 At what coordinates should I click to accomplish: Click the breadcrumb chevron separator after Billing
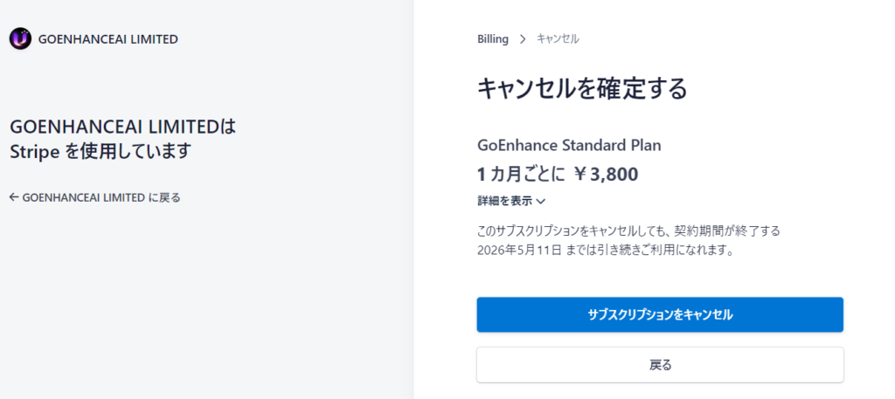(x=523, y=39)
